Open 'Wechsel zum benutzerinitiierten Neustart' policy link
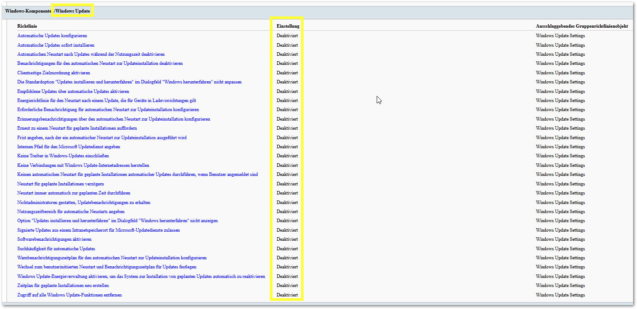Viewport: 637px width, 309px height. (107, 267)
